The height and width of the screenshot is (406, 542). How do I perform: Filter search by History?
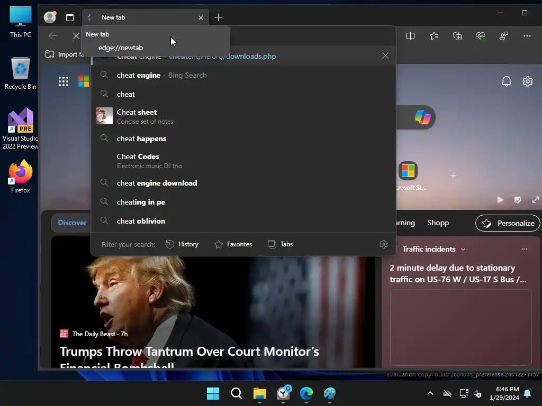182,244
